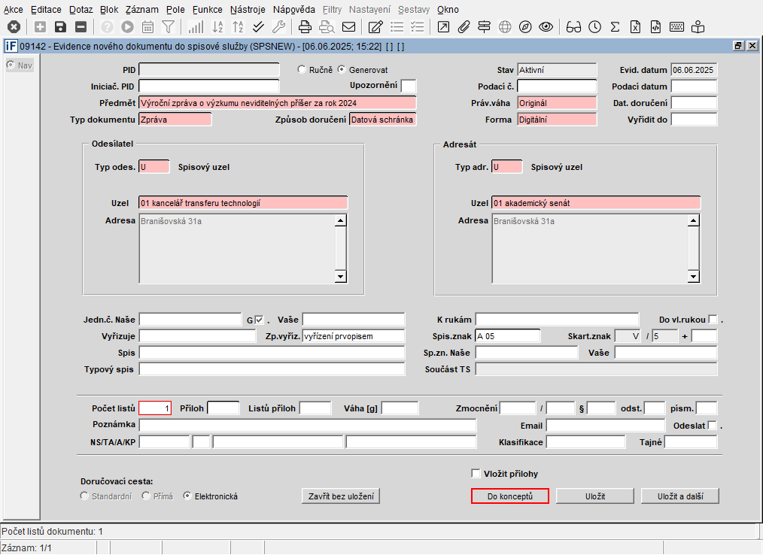Viewport: 763px width, 555px height.
Task: Click scroll up arrow in Odesílatel Adresa box
Action: (341, 221)
